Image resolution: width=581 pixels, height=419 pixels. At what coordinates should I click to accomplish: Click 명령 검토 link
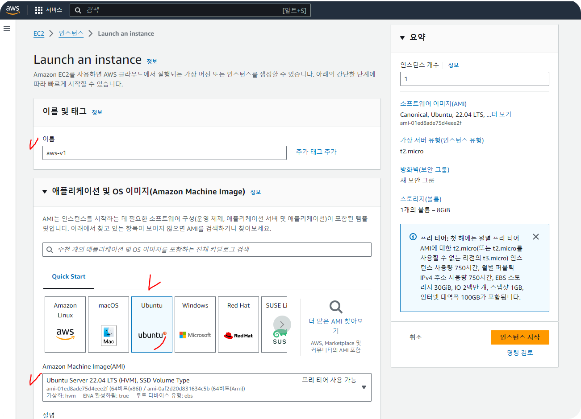[520, 353]
